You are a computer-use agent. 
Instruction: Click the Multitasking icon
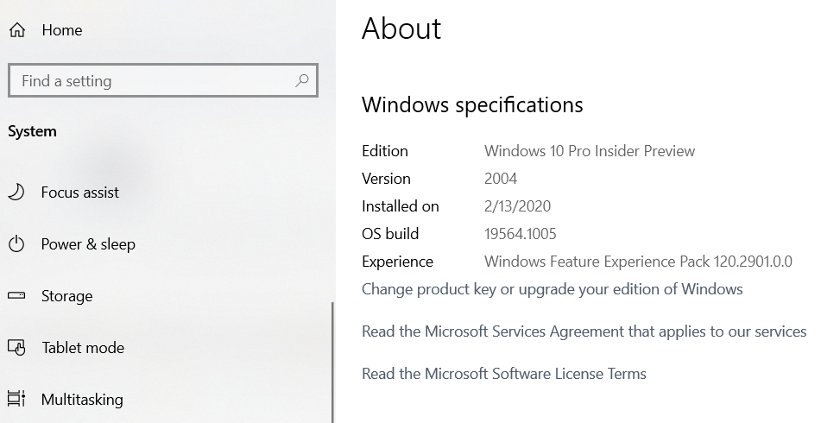click(16, 399)
